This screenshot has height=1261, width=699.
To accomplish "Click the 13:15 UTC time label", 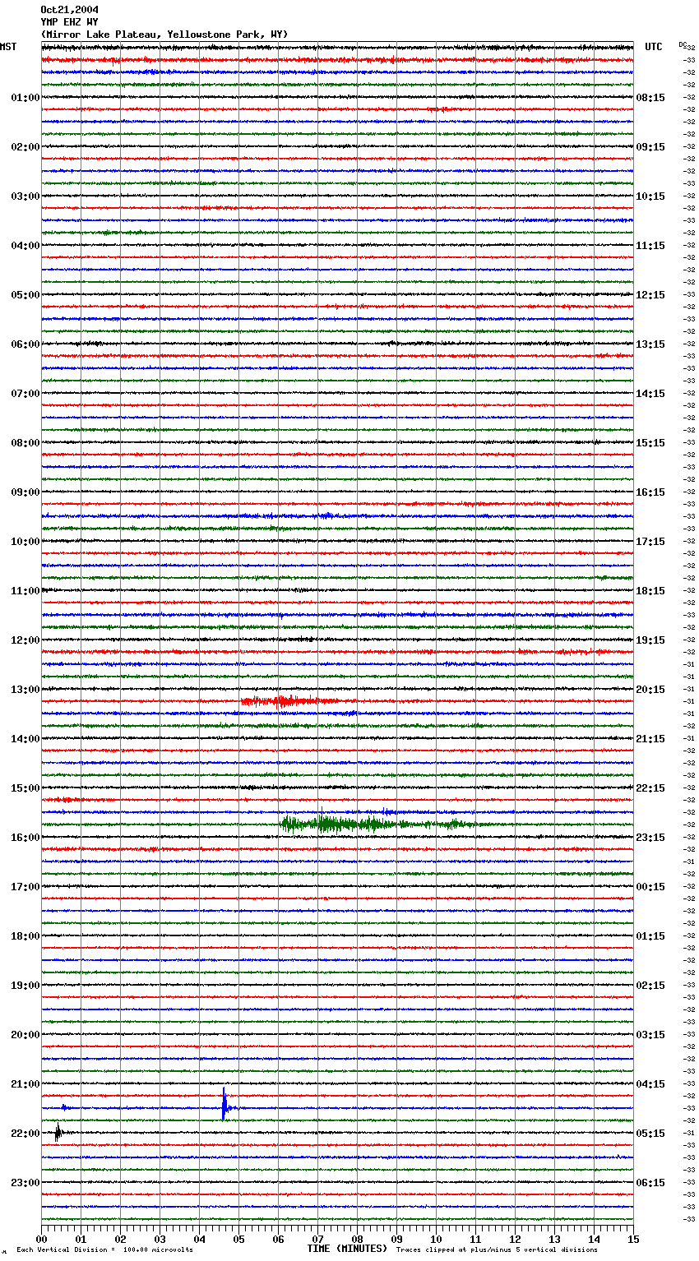I will pos(650,344).
